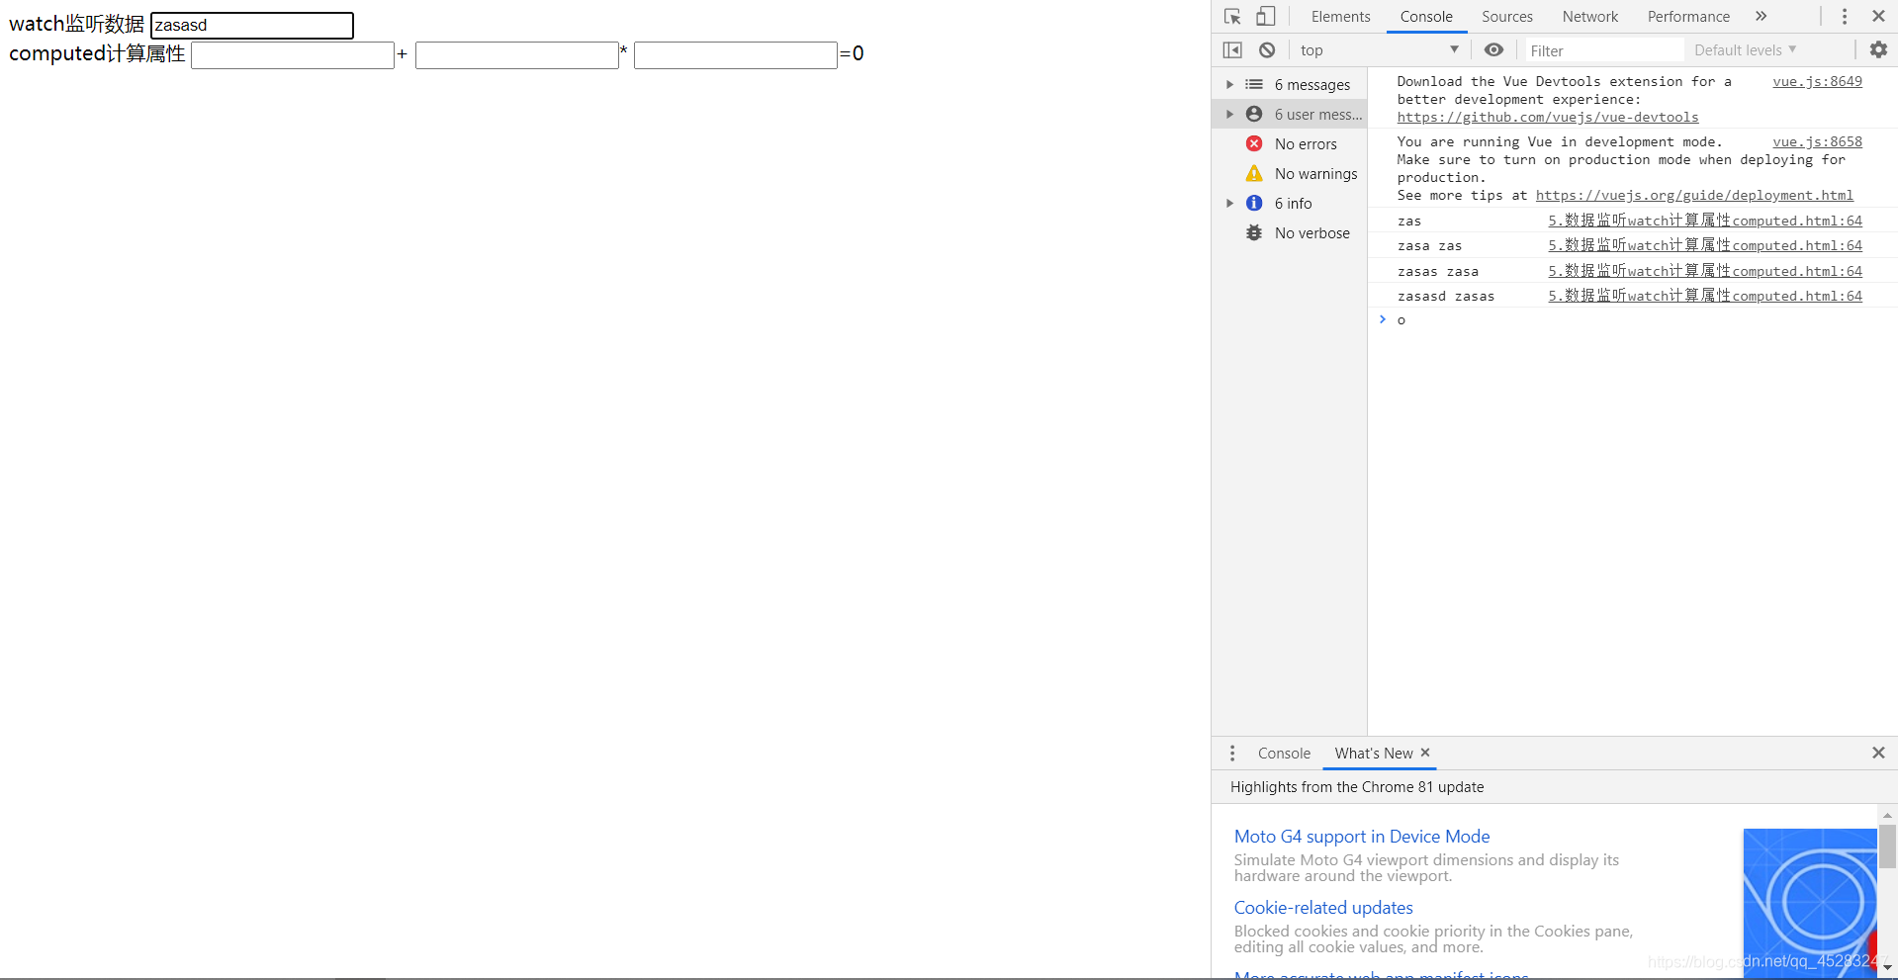1898x980 pixels.
Task: Open source link for 'zasas zasa' log
Action: pos(1705,272)
